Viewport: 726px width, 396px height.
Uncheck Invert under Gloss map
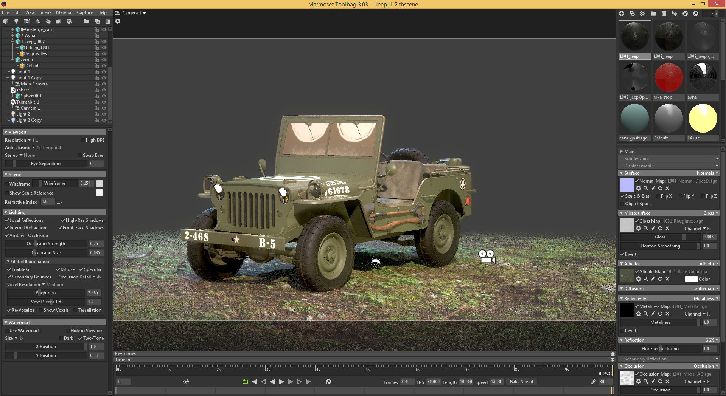[623, 254]
